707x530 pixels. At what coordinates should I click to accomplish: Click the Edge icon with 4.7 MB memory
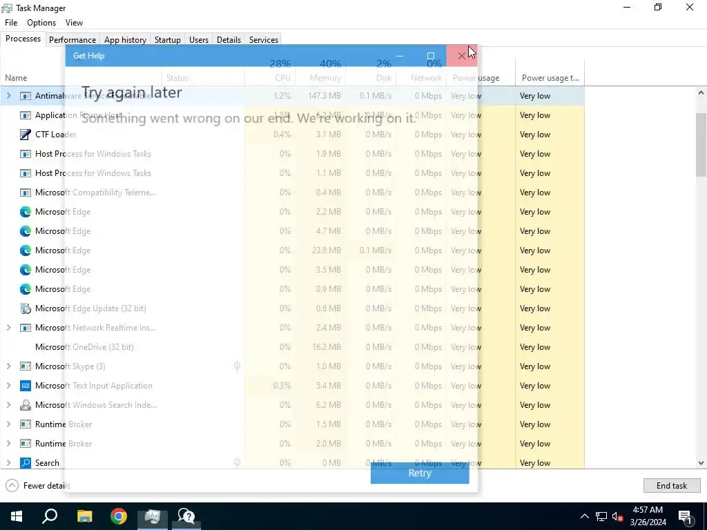(26, 231)
